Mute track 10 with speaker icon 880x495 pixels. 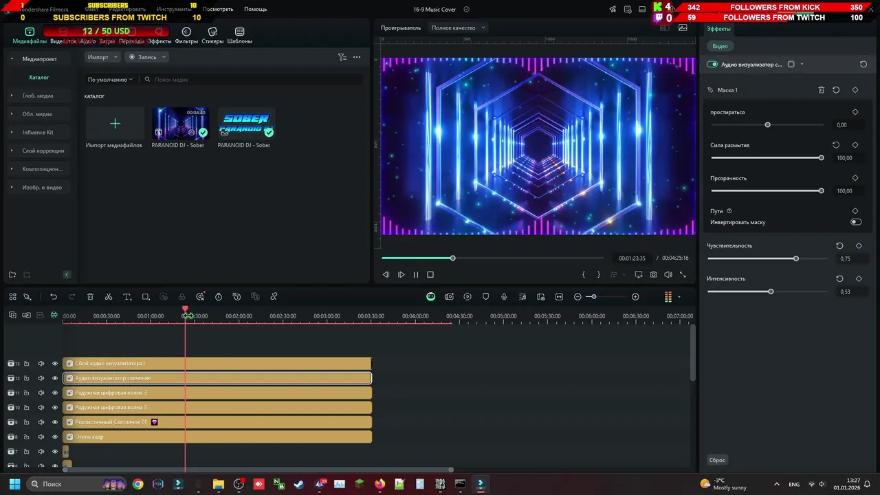point(41,408)
